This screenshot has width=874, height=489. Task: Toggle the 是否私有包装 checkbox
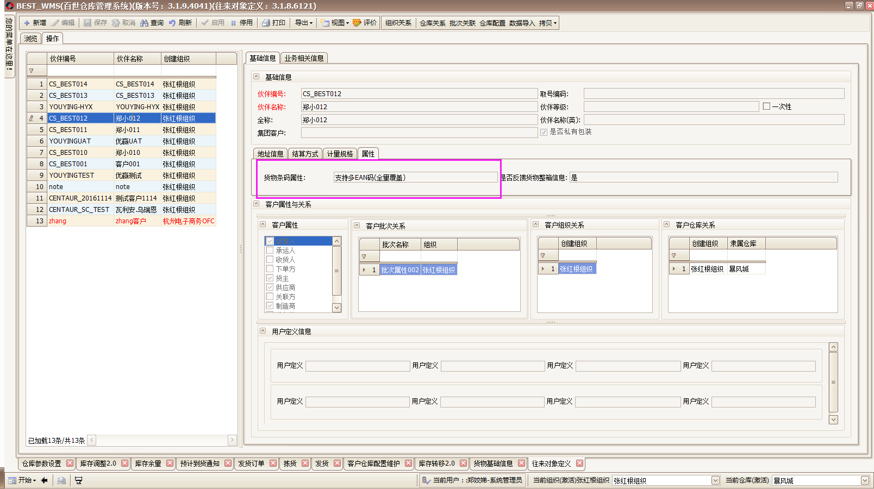tap(544, 132)
